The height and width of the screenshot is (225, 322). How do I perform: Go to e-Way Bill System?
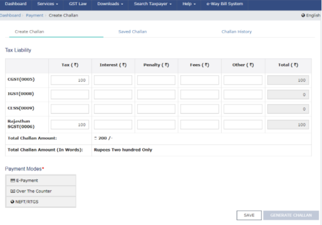(224, 4)
